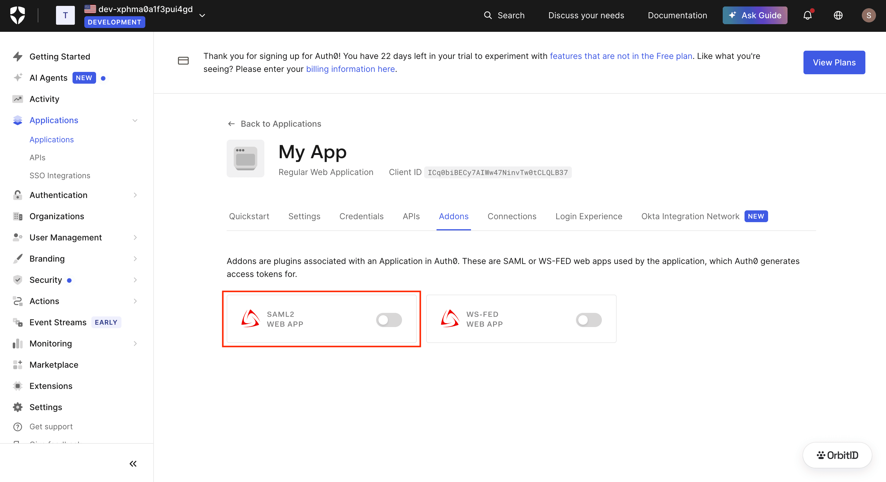Image resolution: width=886 pixels, height=482 pixels.
Task: Click the globe language icon
Action: click(838, 15)
